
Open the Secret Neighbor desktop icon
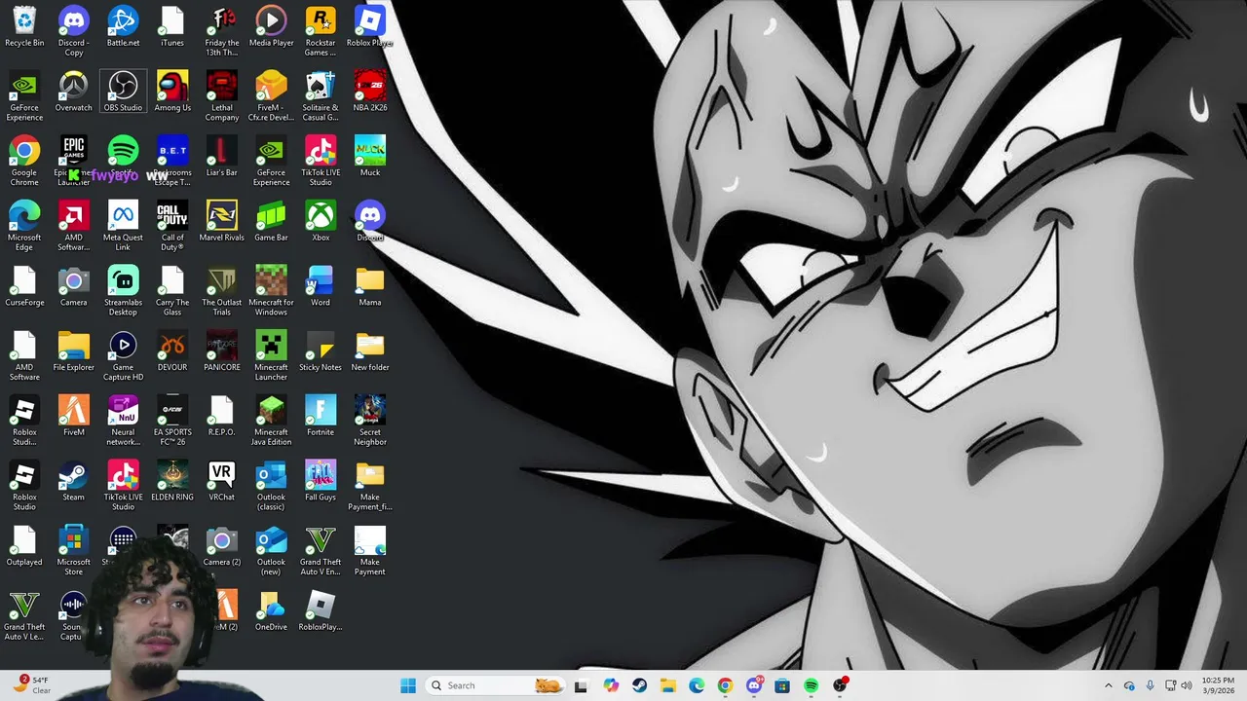click(x=370, y=422)
